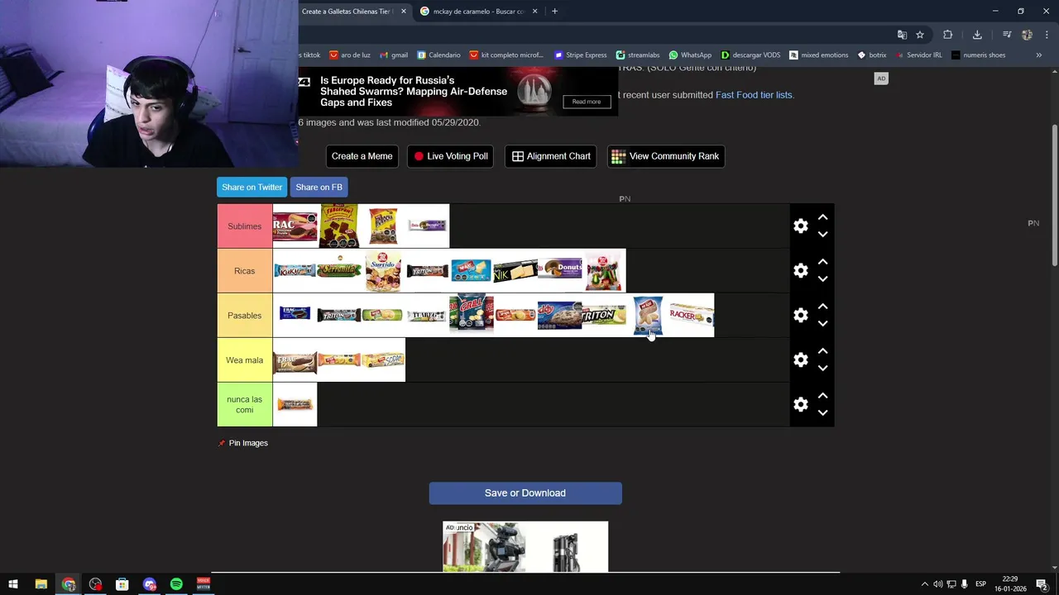Open a new browser tab

coord(554,12)
